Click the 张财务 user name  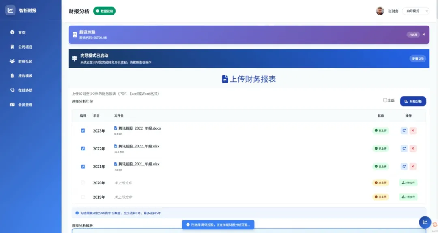coord(393,11)
